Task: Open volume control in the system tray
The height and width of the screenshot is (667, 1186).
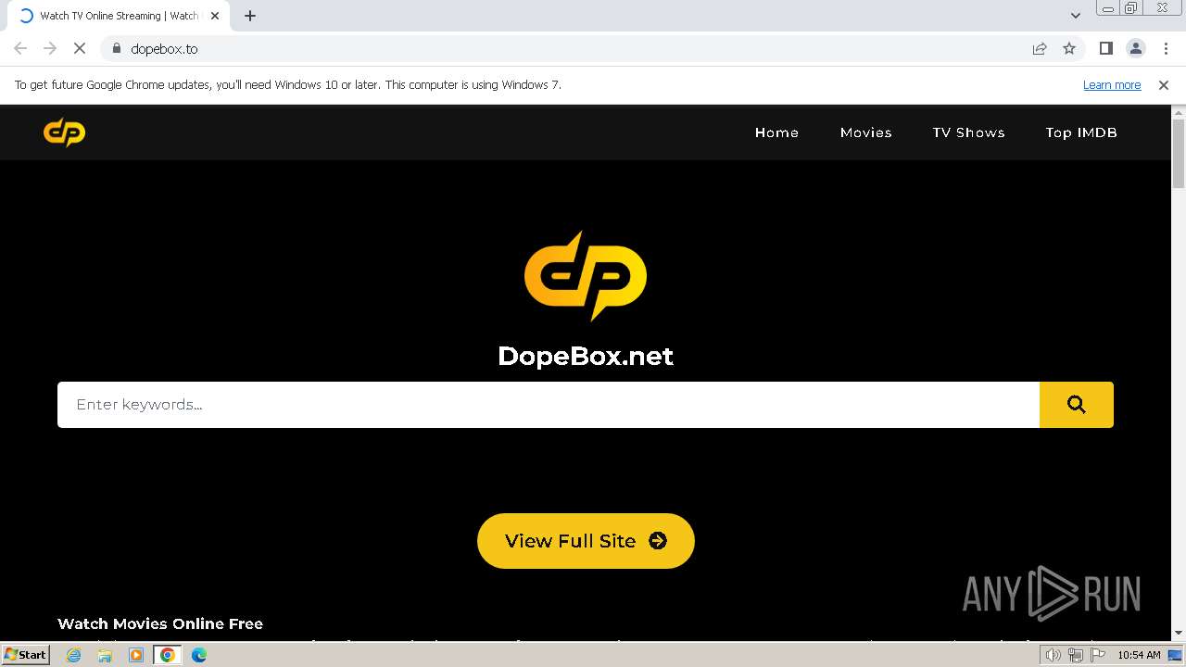Action: [x=1054, y=655]
